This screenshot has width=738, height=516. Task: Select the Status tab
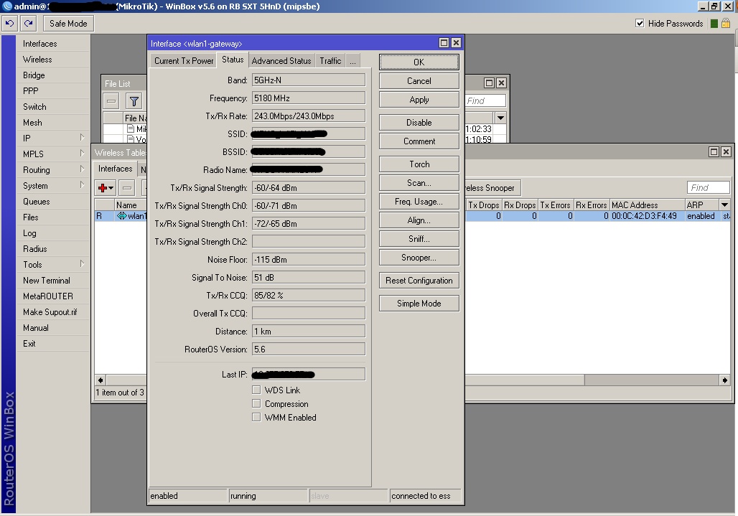[x=233, y=60]
